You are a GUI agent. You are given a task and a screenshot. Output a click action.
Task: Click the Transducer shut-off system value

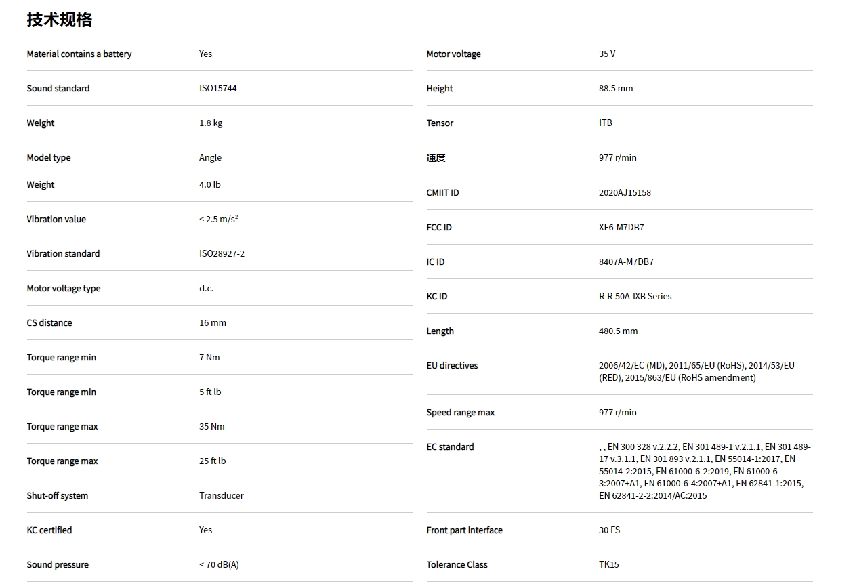(x=221, y=496)
